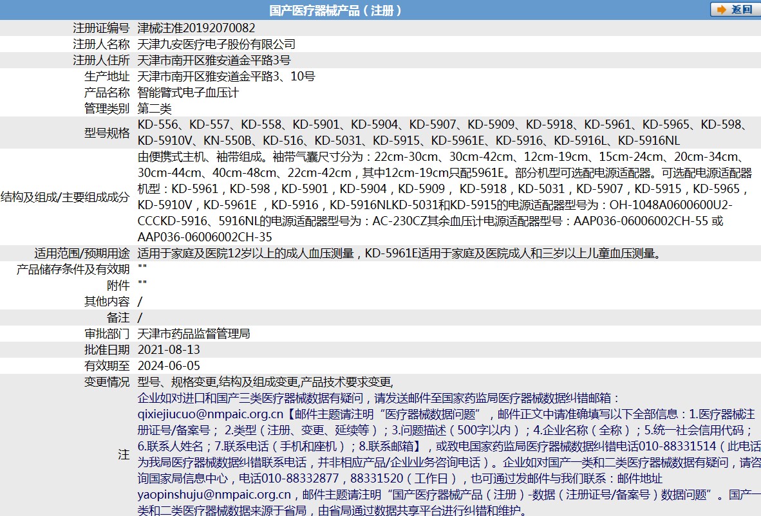
Task: Select the approving authority 天津市药品监督管理局
Action: coord(194,333)
